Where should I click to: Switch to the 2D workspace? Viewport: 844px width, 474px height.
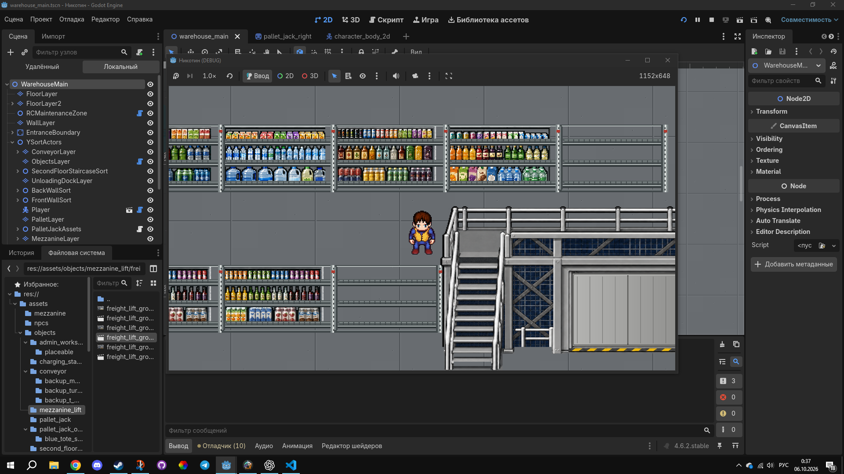tap(324, 20)
